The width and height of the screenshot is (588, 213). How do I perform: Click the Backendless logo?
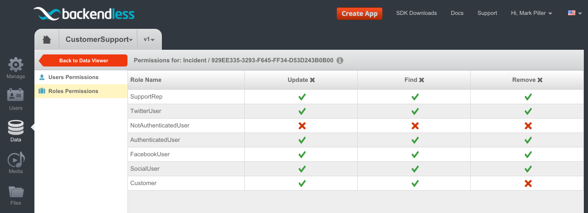pos(84,14)
